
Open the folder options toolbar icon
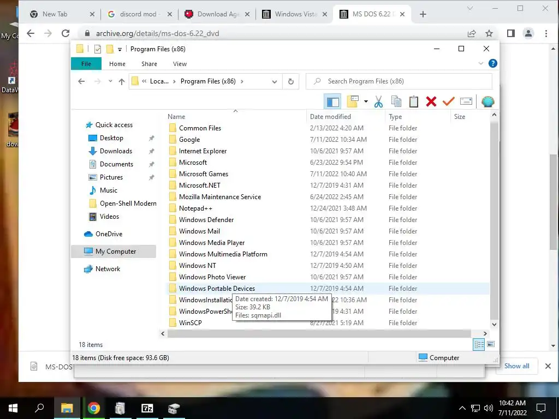[x=352, y=102]
